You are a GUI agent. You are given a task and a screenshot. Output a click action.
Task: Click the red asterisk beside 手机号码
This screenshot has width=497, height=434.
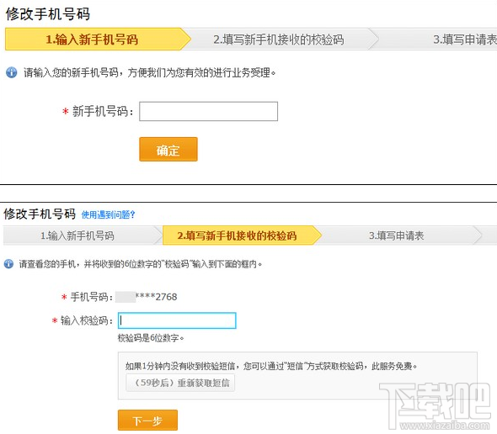pyautogui.click(x=64, y=297)
